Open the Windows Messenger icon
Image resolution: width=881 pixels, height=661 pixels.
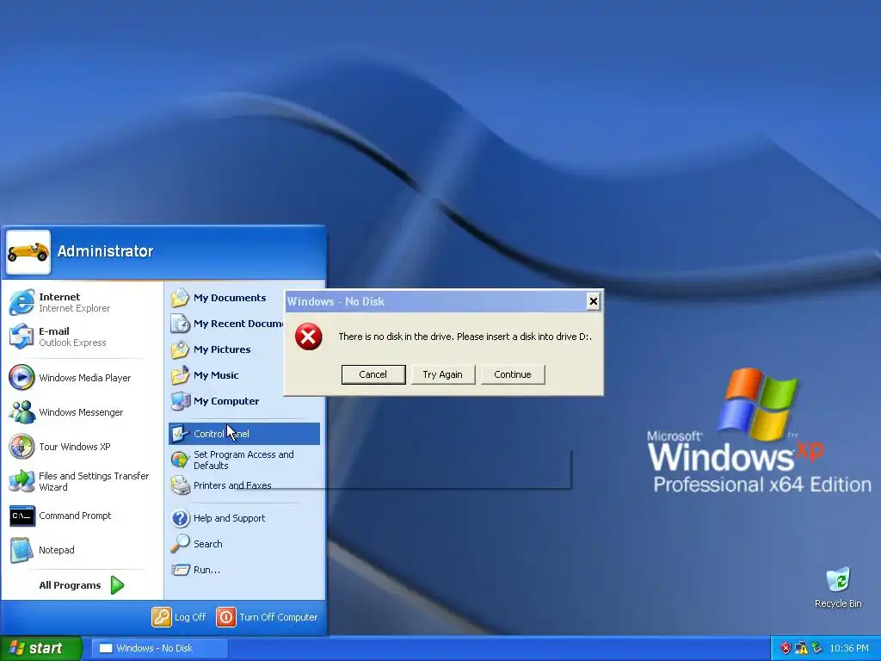pos(22,412)
